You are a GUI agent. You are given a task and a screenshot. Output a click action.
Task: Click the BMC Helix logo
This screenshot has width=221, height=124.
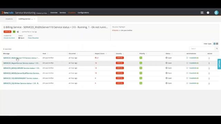pos(8,13)
